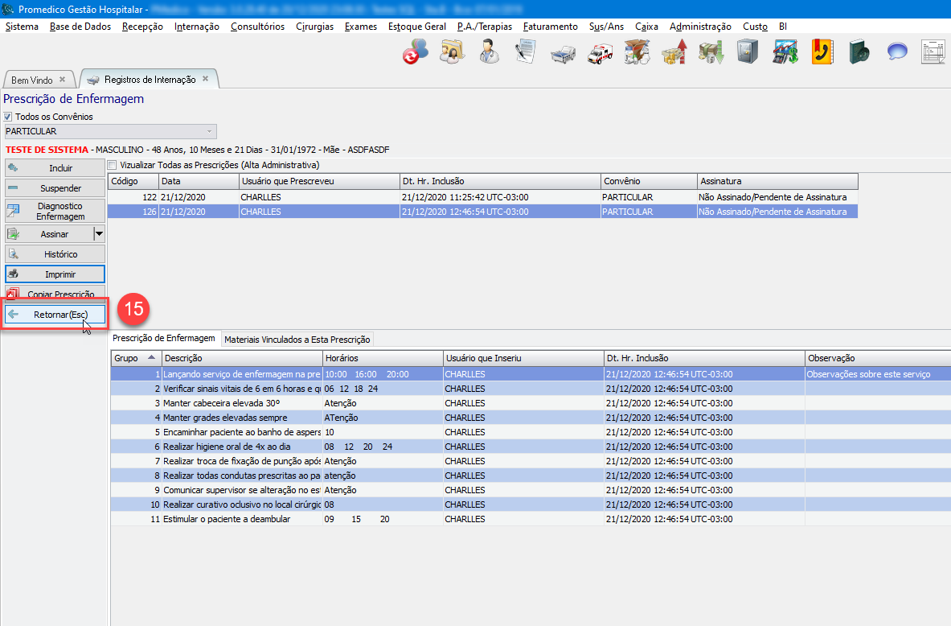Open the safe vault toolbar icon

pos(748,53)
